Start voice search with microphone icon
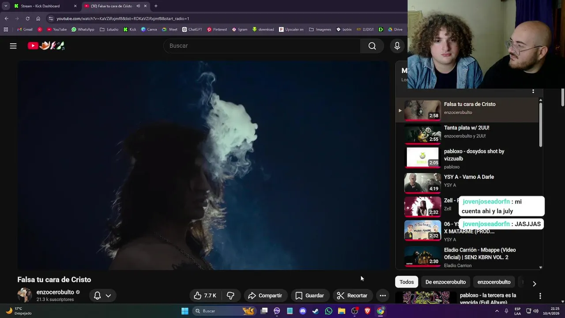Image resolution: width=565 pixels, height=318 pixels. pos(397,46)
